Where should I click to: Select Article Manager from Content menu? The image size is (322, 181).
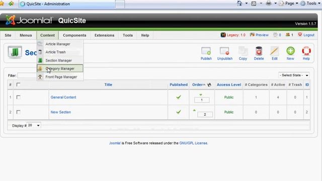pos(60,44)
